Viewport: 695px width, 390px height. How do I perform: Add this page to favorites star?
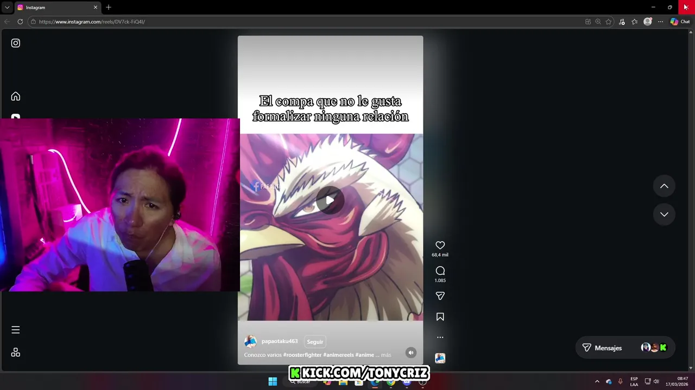(x=609, y=22)
